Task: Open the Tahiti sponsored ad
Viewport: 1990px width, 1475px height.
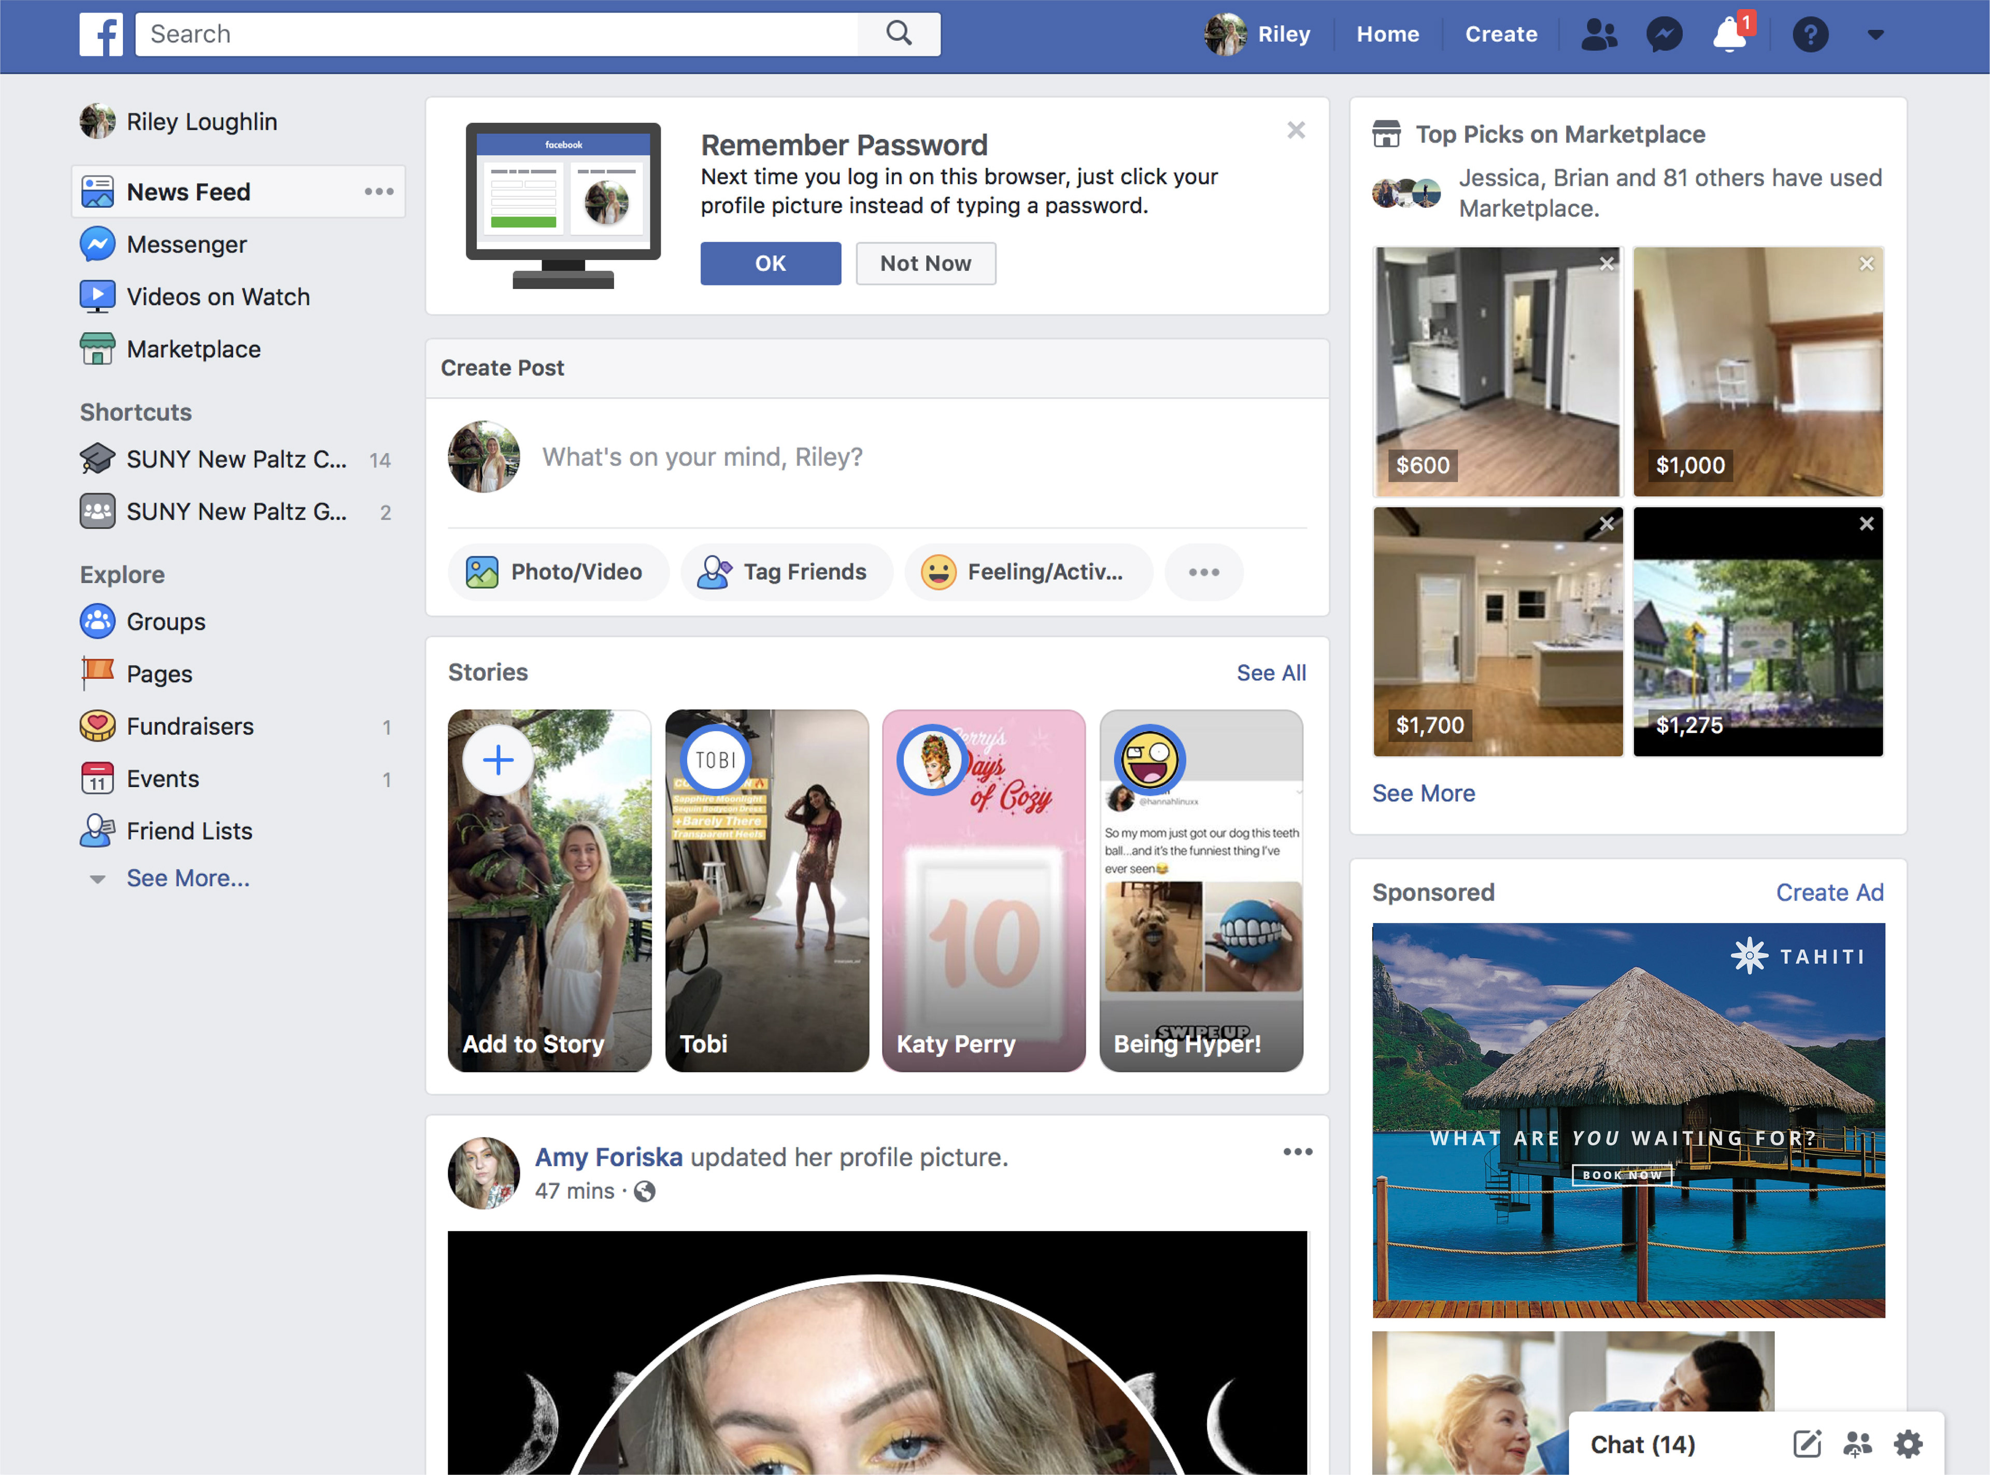Action: (x=1628, y=1121)
